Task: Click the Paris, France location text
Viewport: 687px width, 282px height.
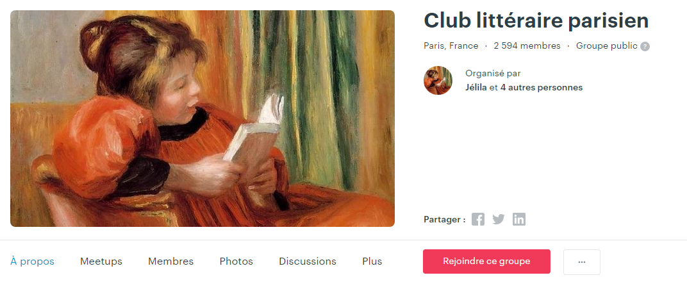Action: tap(451, 46)
